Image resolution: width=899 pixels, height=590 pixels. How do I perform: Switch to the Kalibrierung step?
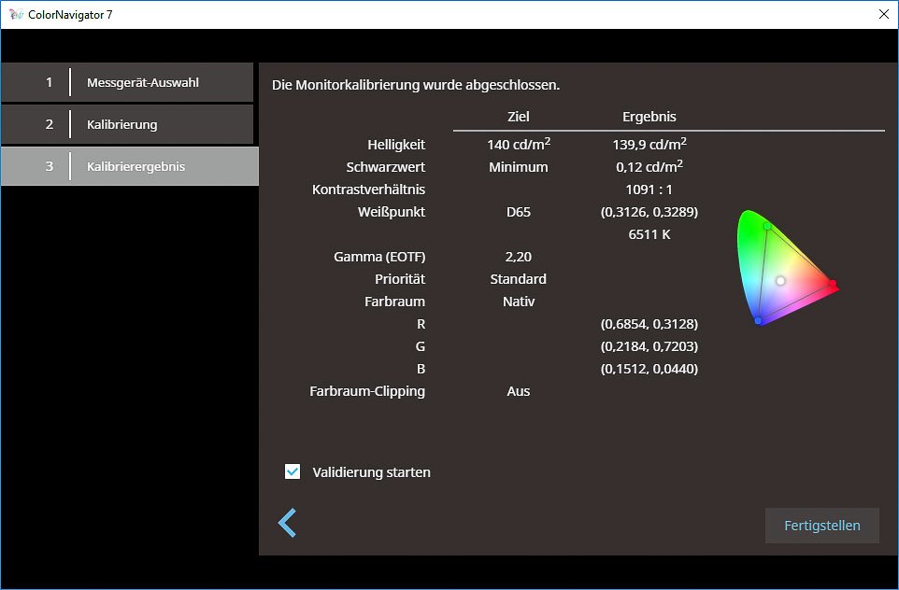click(127, 124)
